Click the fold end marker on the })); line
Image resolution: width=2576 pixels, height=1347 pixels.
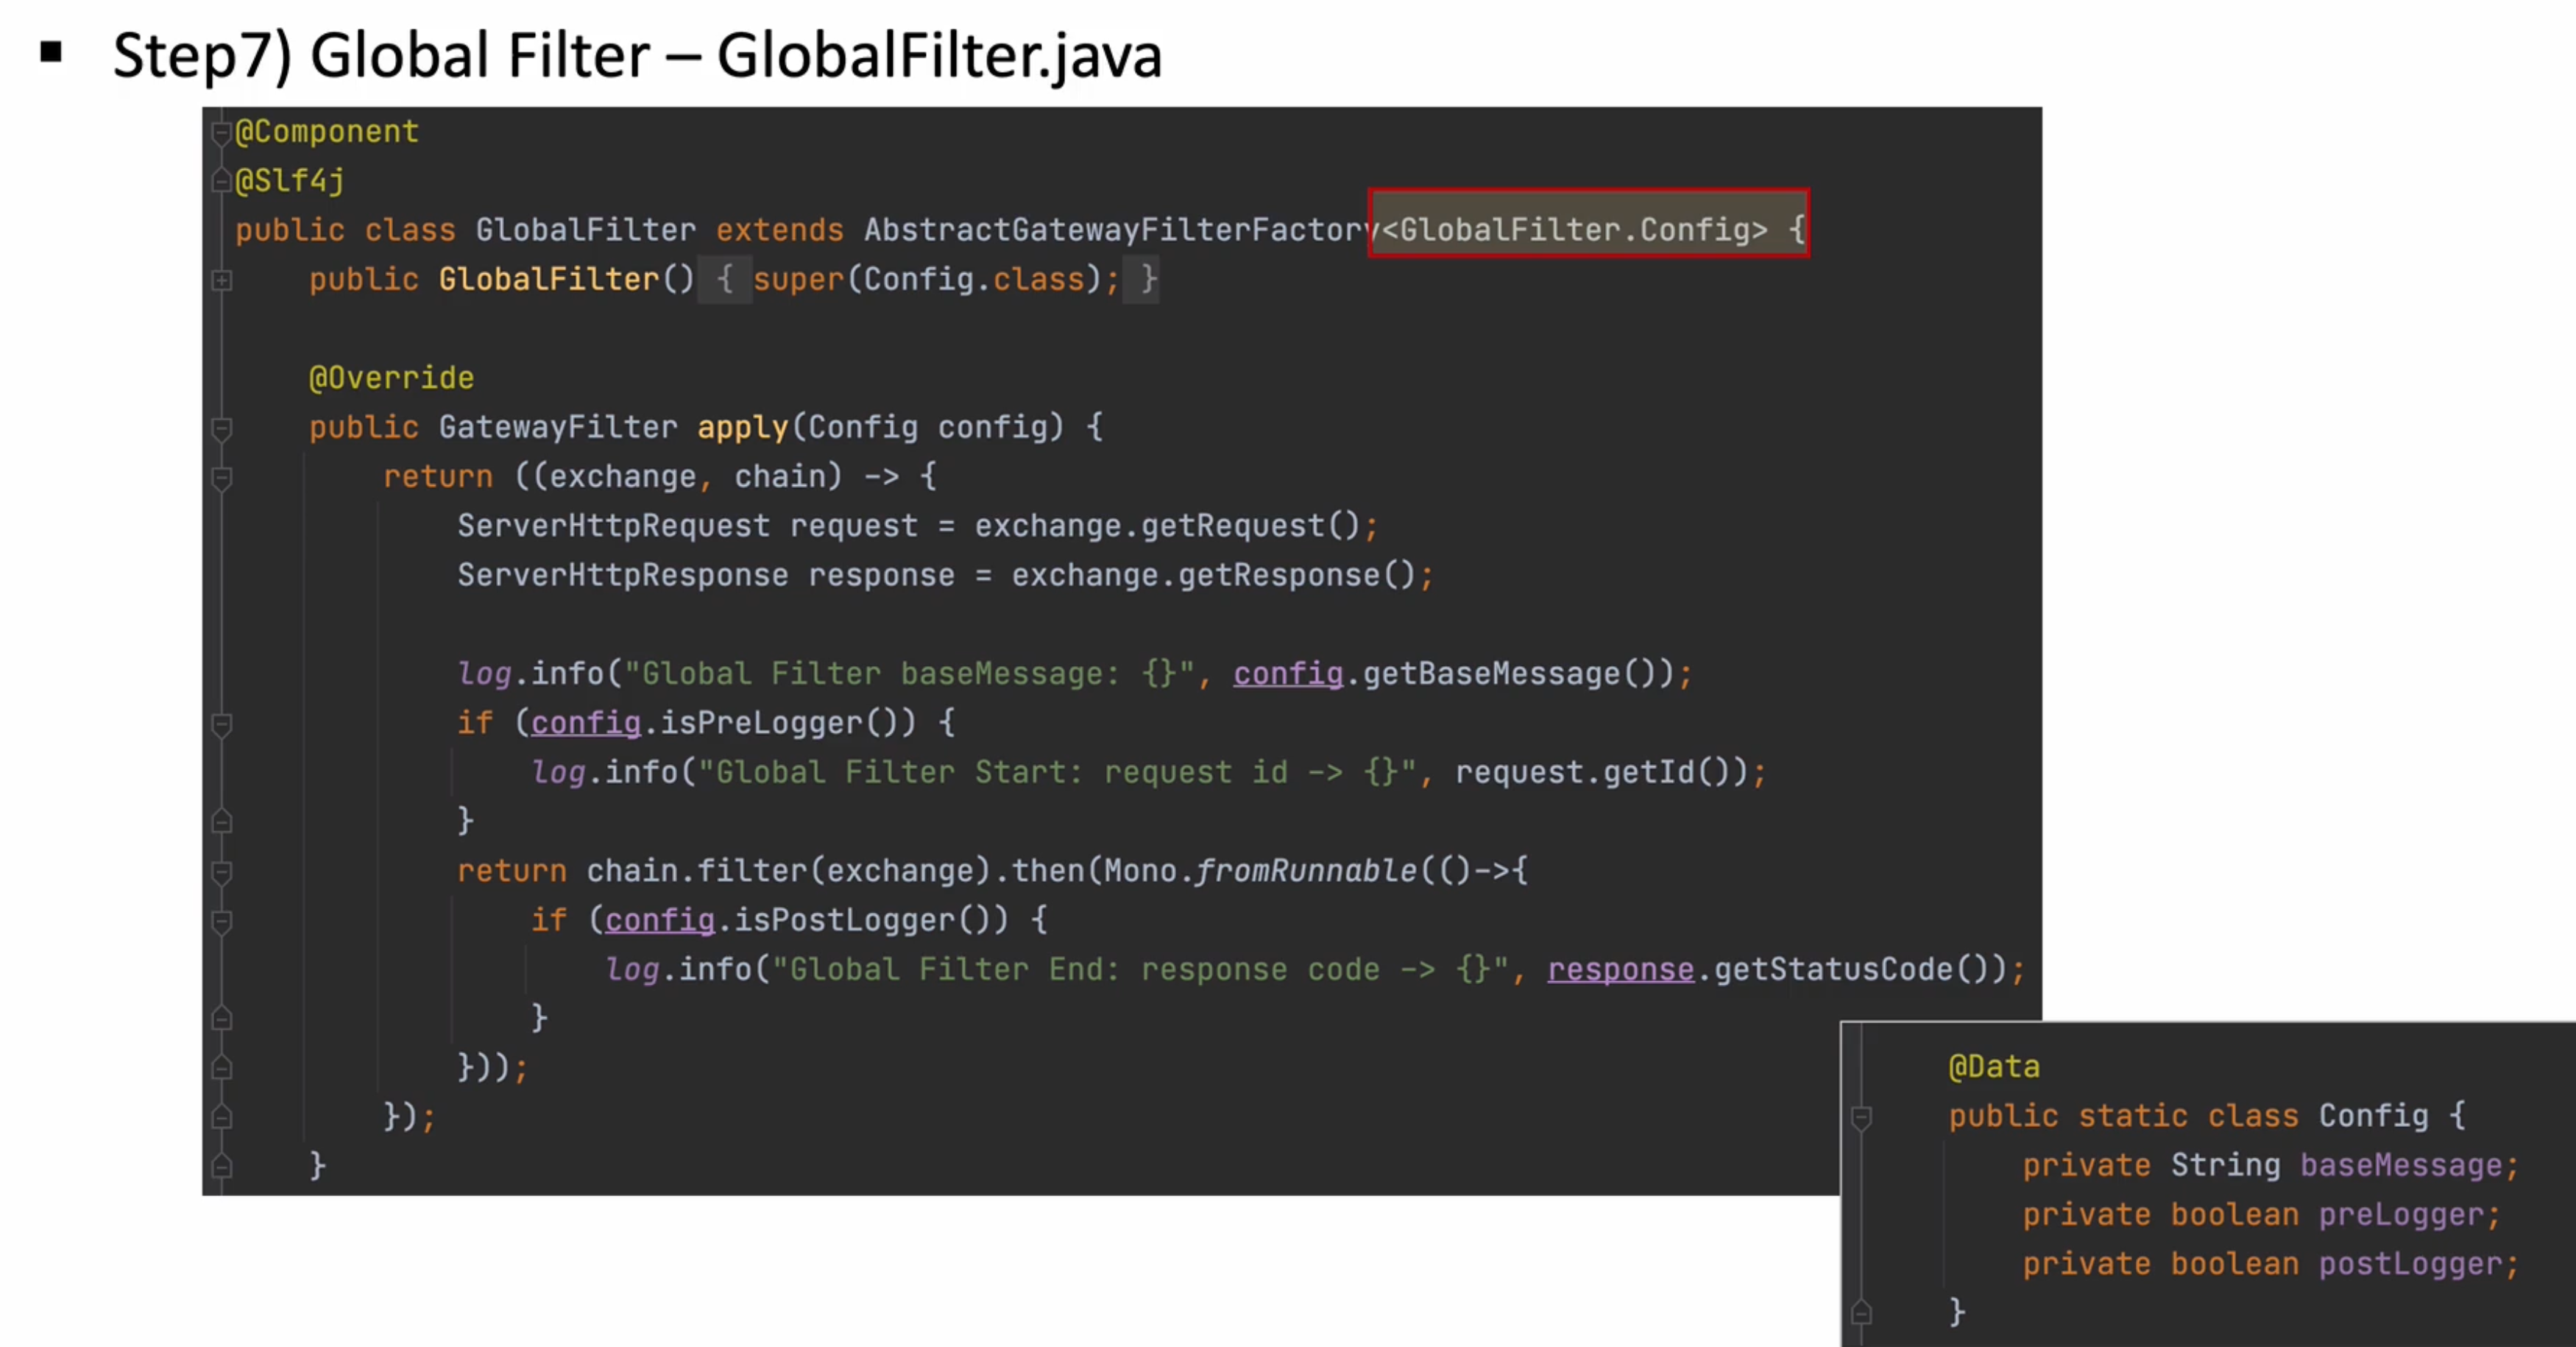(x=222, y=1067)
